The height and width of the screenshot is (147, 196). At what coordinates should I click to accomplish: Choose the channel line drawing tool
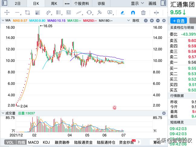point(48,13)
